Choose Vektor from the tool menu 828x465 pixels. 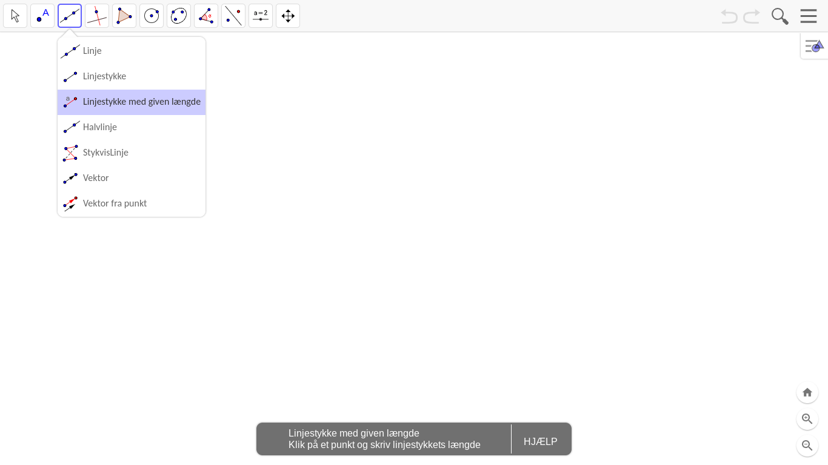(x=132, y=178)
